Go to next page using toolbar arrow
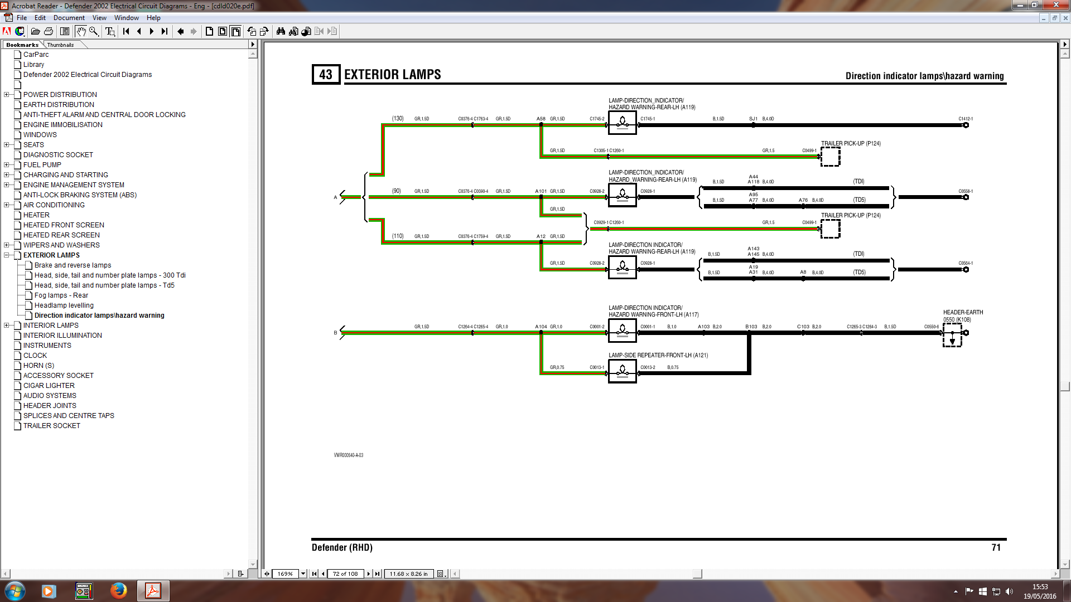The image size is (1071, 602). (x=152, y=31)
